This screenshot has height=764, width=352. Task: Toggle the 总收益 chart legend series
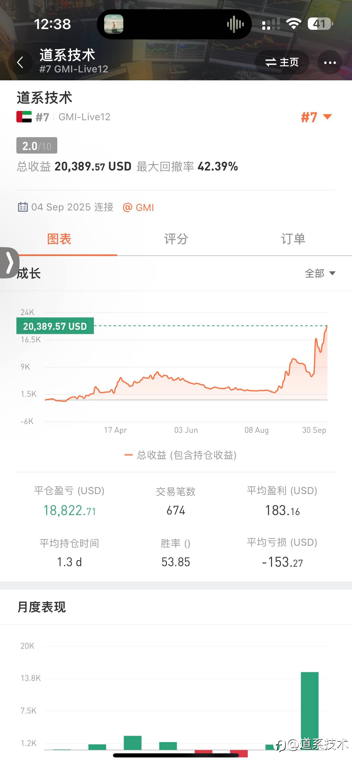pos(180,455)
